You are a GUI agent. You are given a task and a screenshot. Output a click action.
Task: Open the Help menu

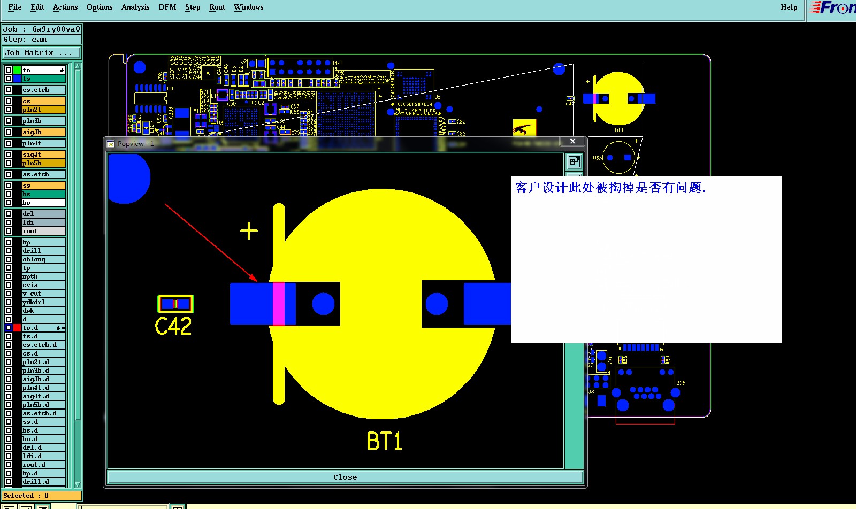coord(789,7)
